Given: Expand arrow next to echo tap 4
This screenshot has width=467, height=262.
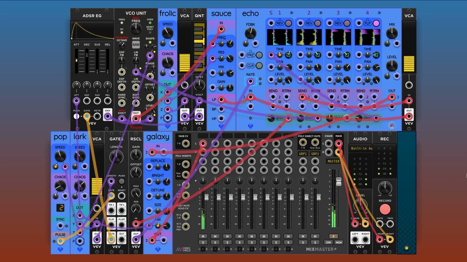Looking at the screenshot, I should click(x=379, y=13).
